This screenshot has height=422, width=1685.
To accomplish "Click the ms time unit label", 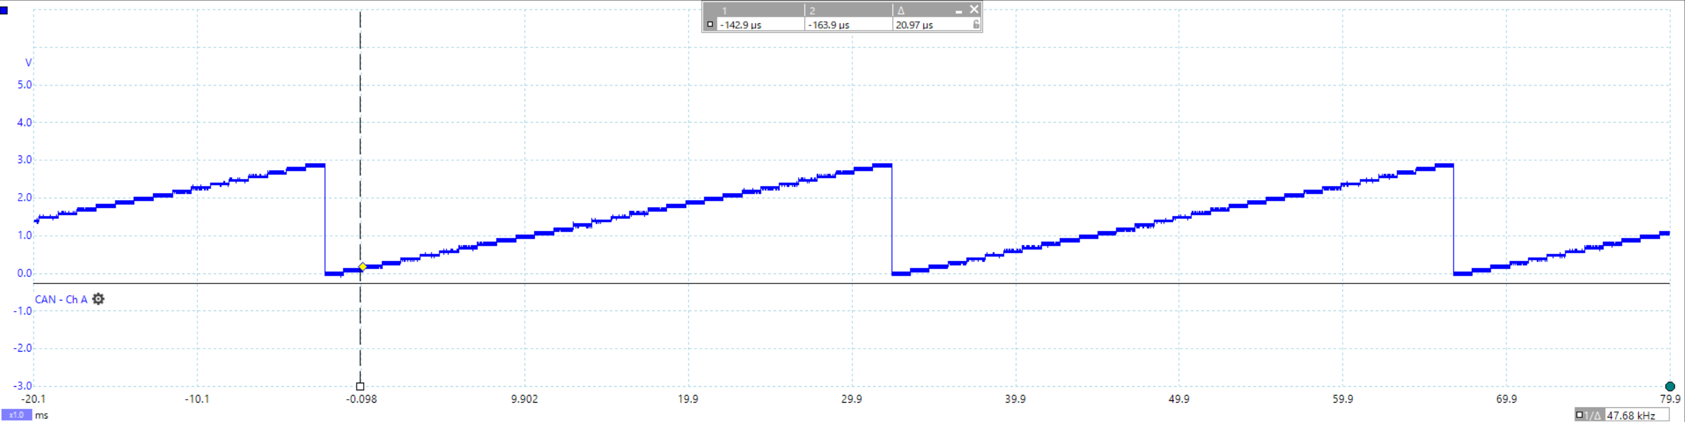I will click(41, 416).
